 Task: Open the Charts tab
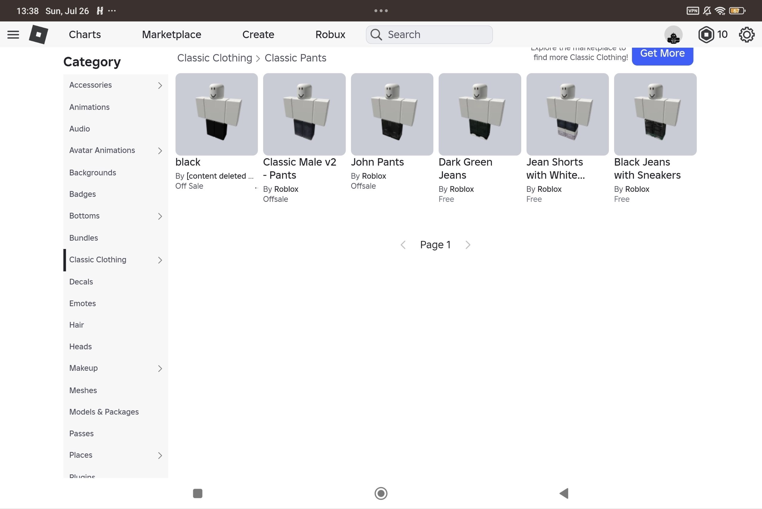pyautogui.click(x=85, y=35)
